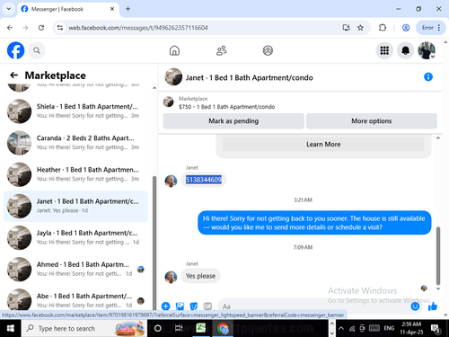Open the Ahmed conversation
Screen dimensions: 449x337
(x=75, y=270)
